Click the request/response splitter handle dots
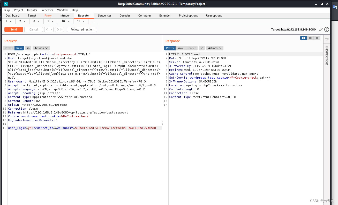The width and height of the screenshot is (338, 205). pyautogui.click(x=162, y=123)
